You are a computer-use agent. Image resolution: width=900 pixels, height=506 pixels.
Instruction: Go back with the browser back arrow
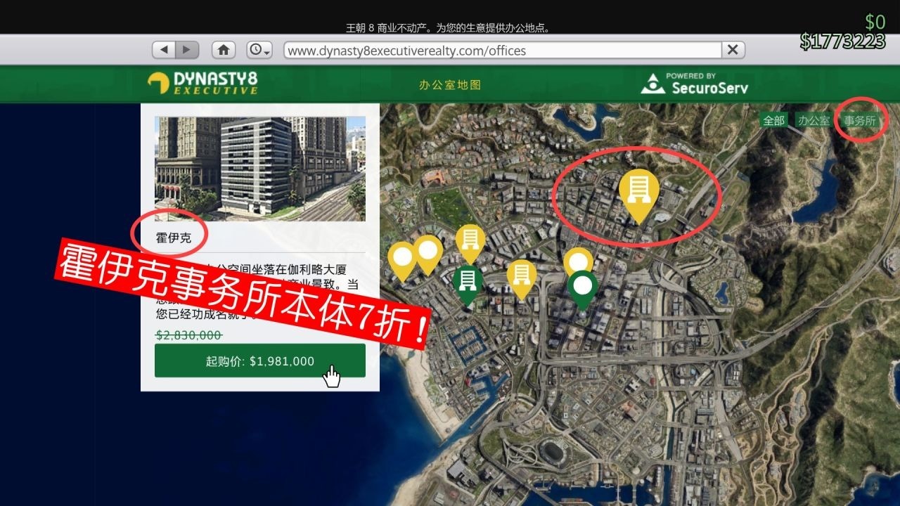(164, 50)
